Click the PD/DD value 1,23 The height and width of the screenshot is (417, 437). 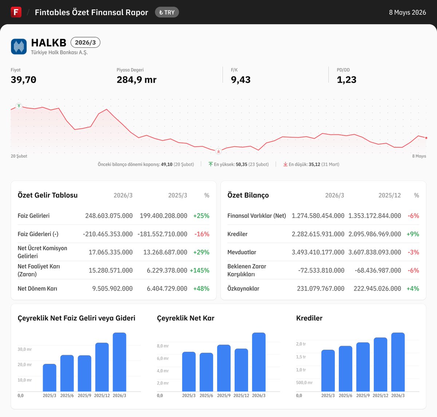tap(347, 80)
